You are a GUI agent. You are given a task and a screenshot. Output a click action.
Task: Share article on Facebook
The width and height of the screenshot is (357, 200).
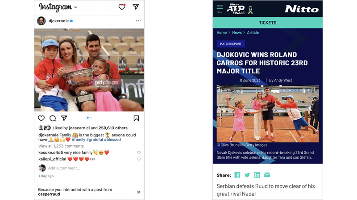[237, 175]
